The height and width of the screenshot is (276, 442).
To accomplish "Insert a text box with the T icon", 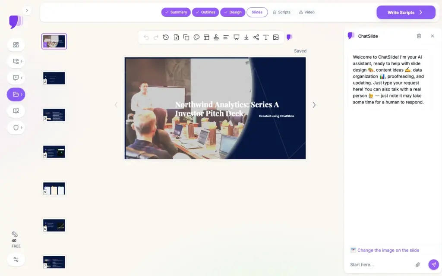I will [266, 37].
